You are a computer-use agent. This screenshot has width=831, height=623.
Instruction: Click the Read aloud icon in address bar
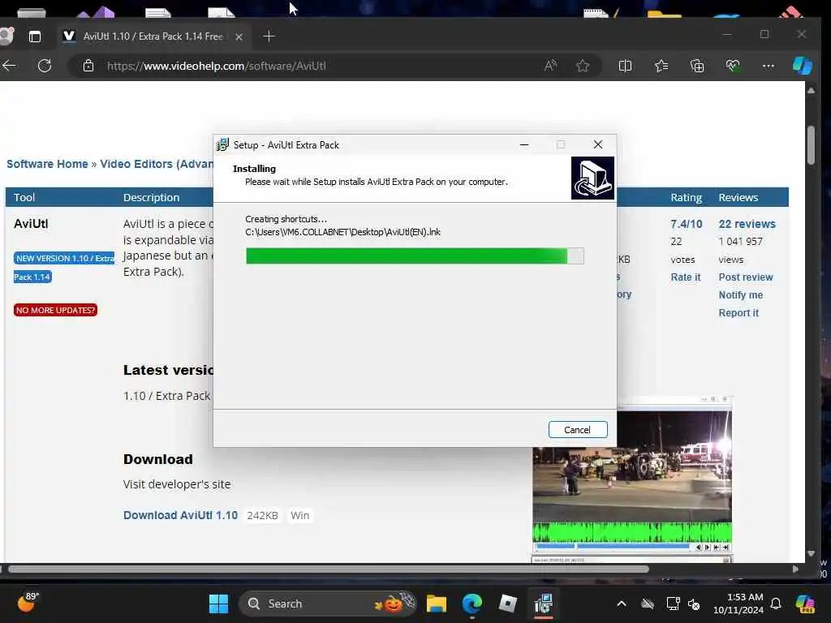pos(551,65)
